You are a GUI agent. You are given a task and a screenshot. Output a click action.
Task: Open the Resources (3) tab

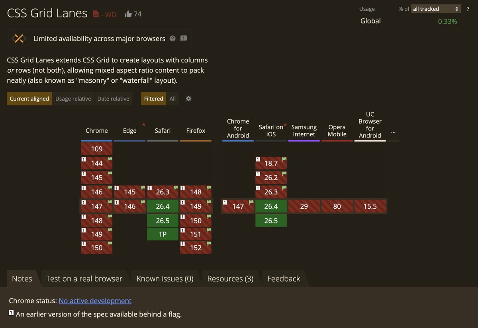230,279
